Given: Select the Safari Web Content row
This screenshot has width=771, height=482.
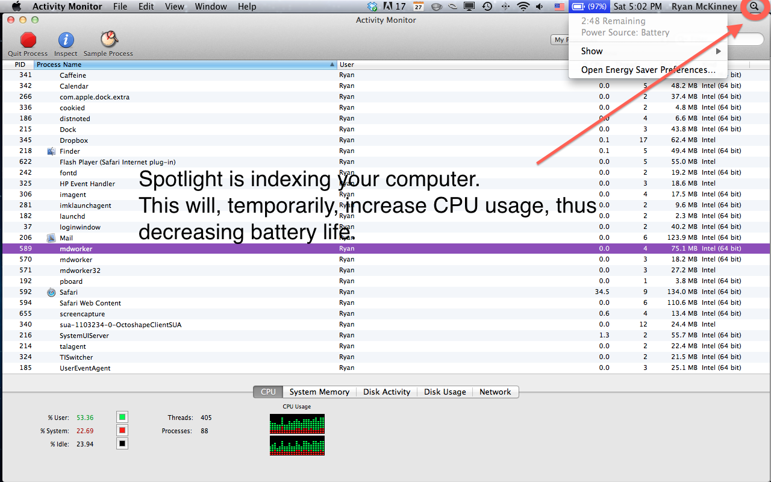Looking at the screenshot, I should [385, 302].
